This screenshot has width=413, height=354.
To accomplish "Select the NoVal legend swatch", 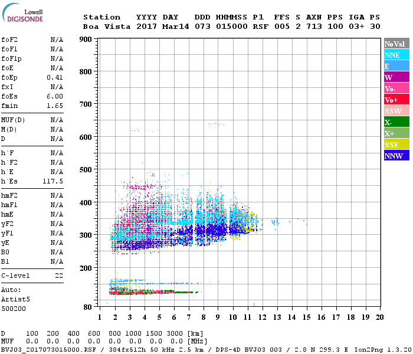I will (396, 44).
